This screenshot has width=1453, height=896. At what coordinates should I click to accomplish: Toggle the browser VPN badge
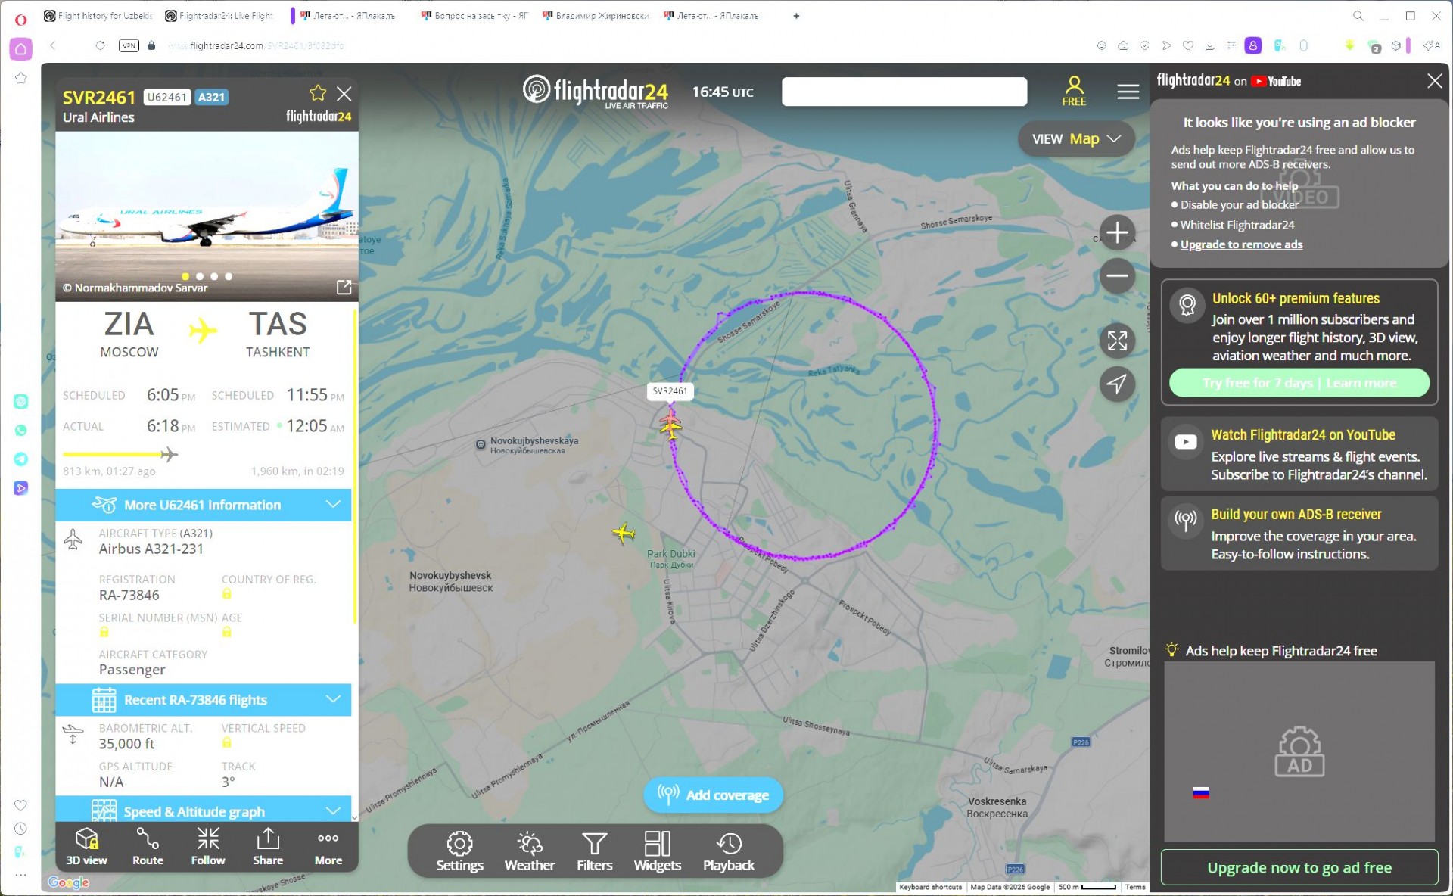coord(129,45)
